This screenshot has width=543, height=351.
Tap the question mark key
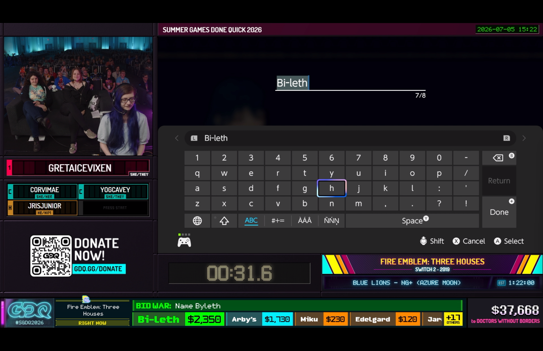439,203
